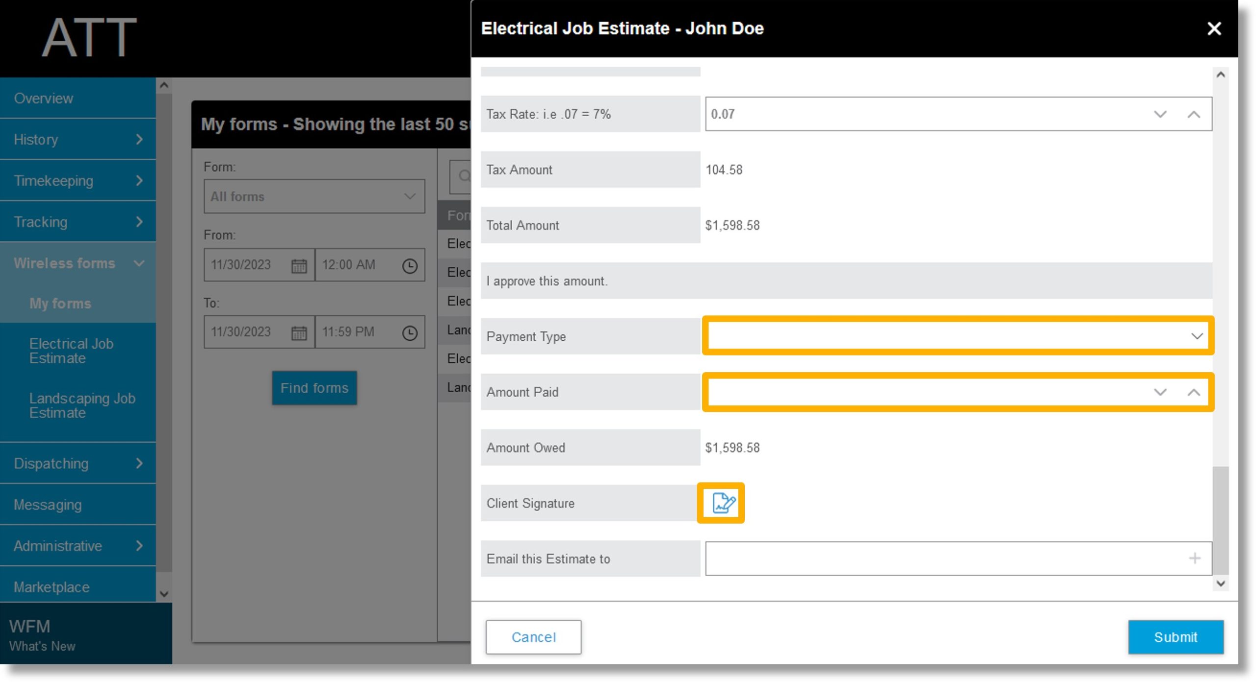Submit the Electrical Job Estimate form
This screenshot has width=1256, height=682.
tap(1176, 636)
